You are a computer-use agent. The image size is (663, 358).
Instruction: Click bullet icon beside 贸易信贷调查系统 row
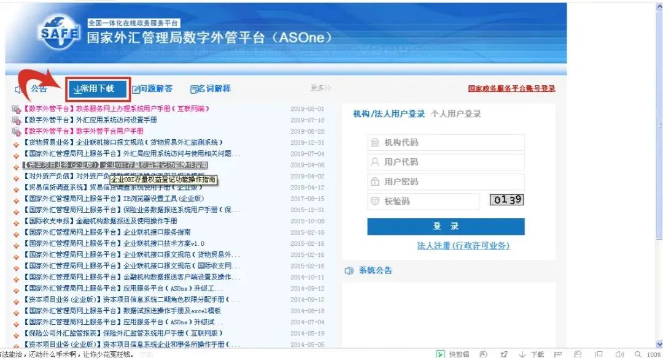(17, 189)
